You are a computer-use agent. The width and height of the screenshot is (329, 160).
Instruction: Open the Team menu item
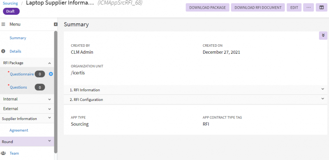(x=14, y=153)
